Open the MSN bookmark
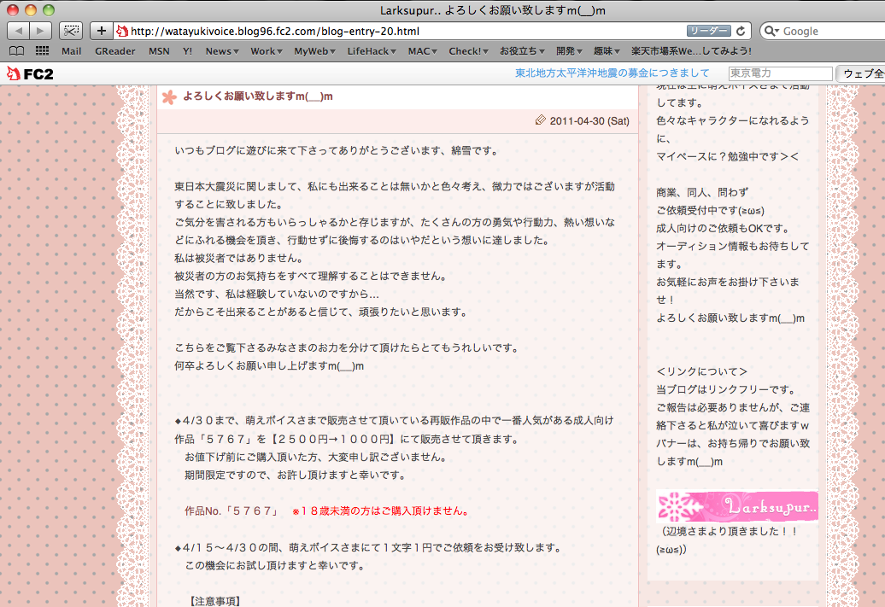The image size is (885, 607). coord(159,51)
